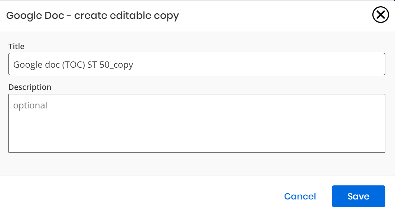The width and height of the screenshot is (395, 215).
Task: Click the word "Google" inside the Title field
Action: (28, 64)
